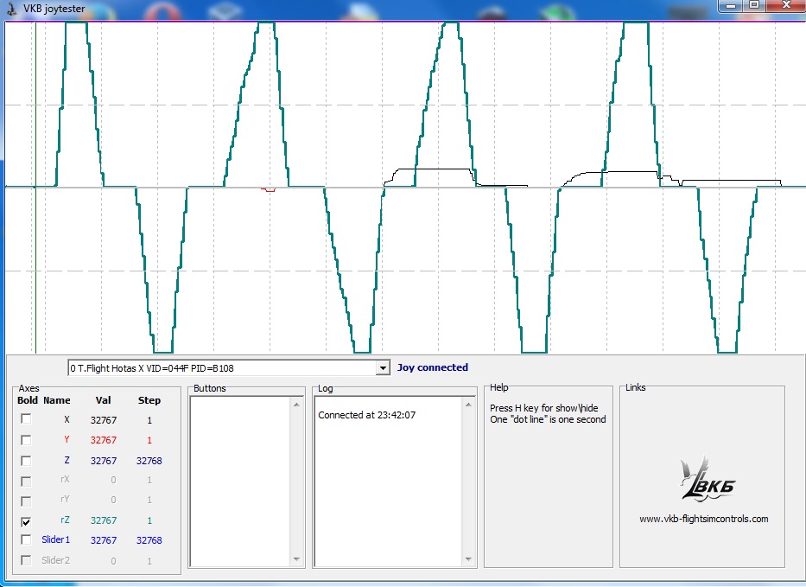Click the Buttons list scroll-up arrow
The width and height of the screenshot is (806, 587).
click(x=298, y=404)
